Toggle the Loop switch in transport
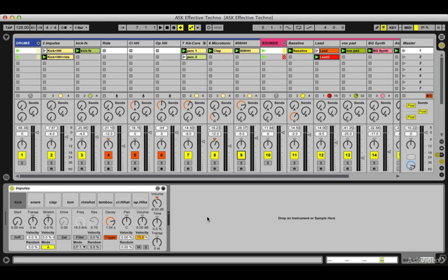The height and width of the screenshot is (280, 448). click(298, 27)
